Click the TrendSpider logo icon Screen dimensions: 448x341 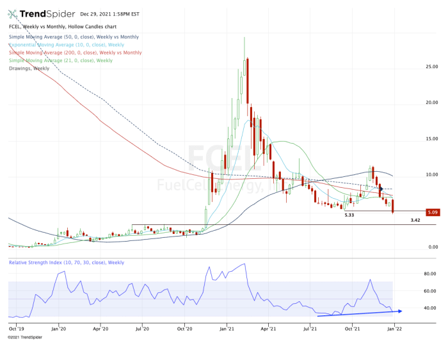click(13, 13)
